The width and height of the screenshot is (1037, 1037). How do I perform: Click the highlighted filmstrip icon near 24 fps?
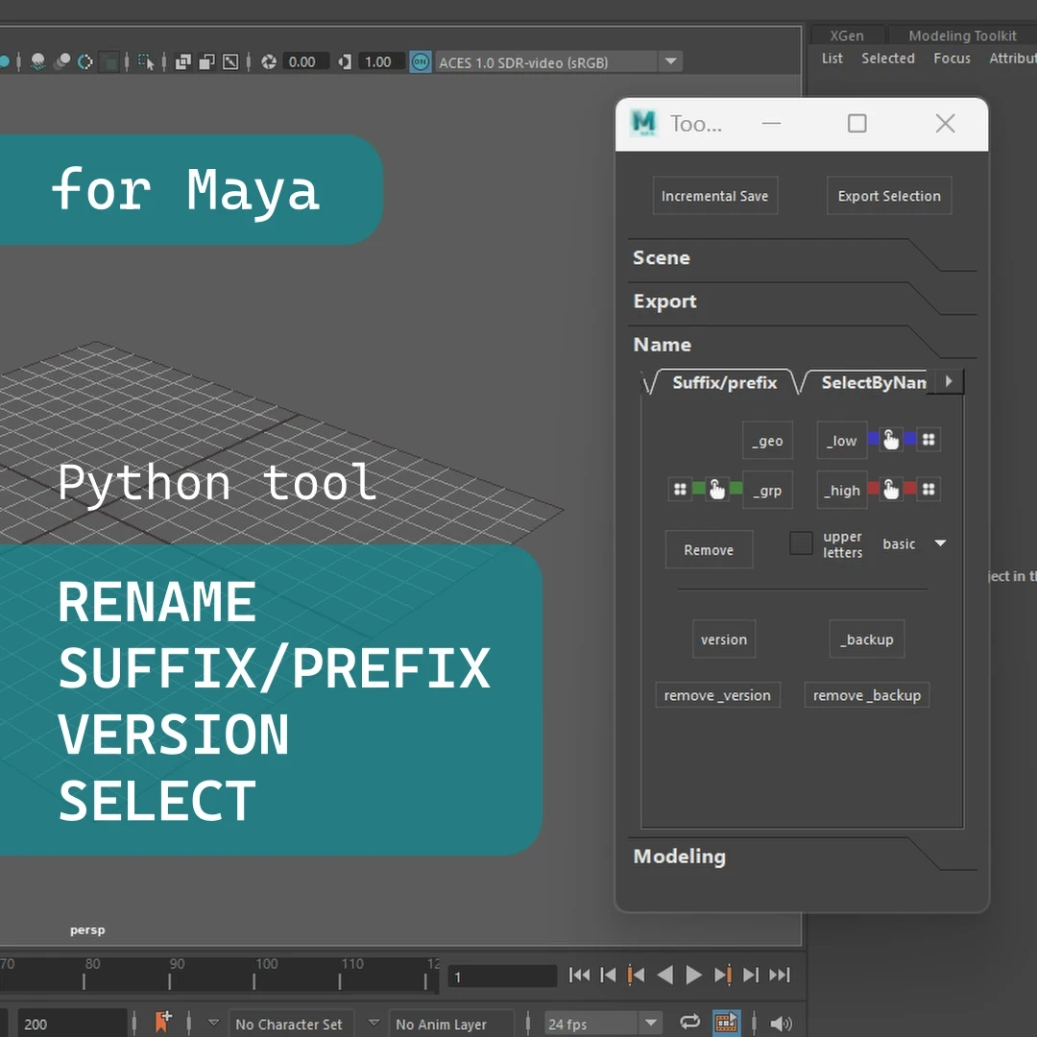tap(727, 1023)
